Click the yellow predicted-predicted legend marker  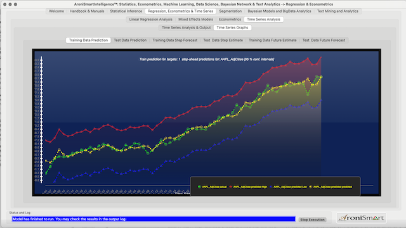[310, 187]
